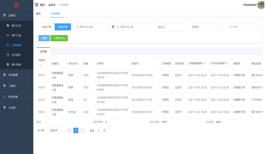The image size is (266, 154).
Task: Expand 会员管理 sidebar menu
Action: click(x=17, y=75)
